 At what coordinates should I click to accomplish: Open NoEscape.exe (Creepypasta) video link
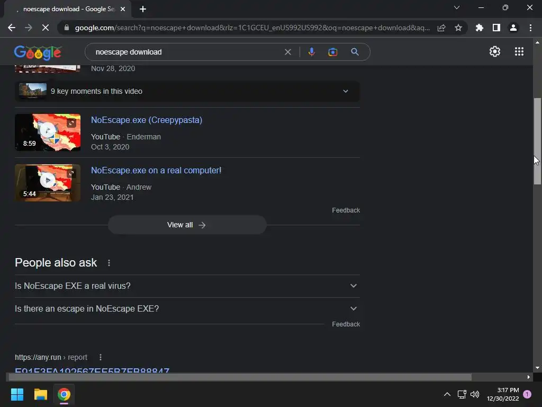pos(147,120)
